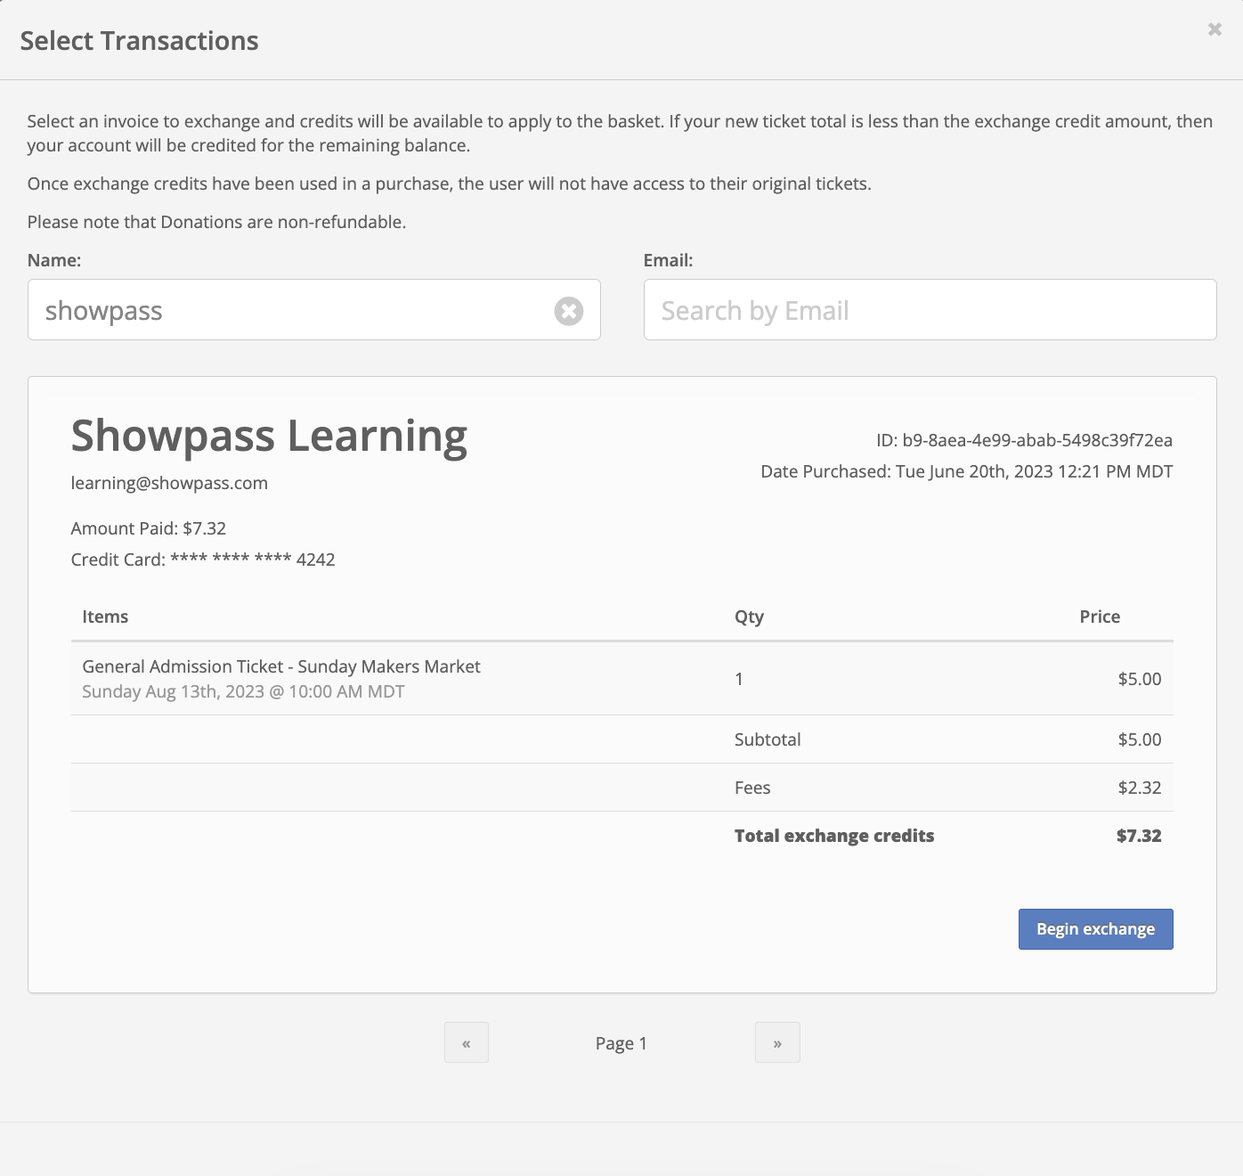Click the Select Transactions dialog title
The width and height of the screenshot is (1243, 1176).
[x=139, y=41]
